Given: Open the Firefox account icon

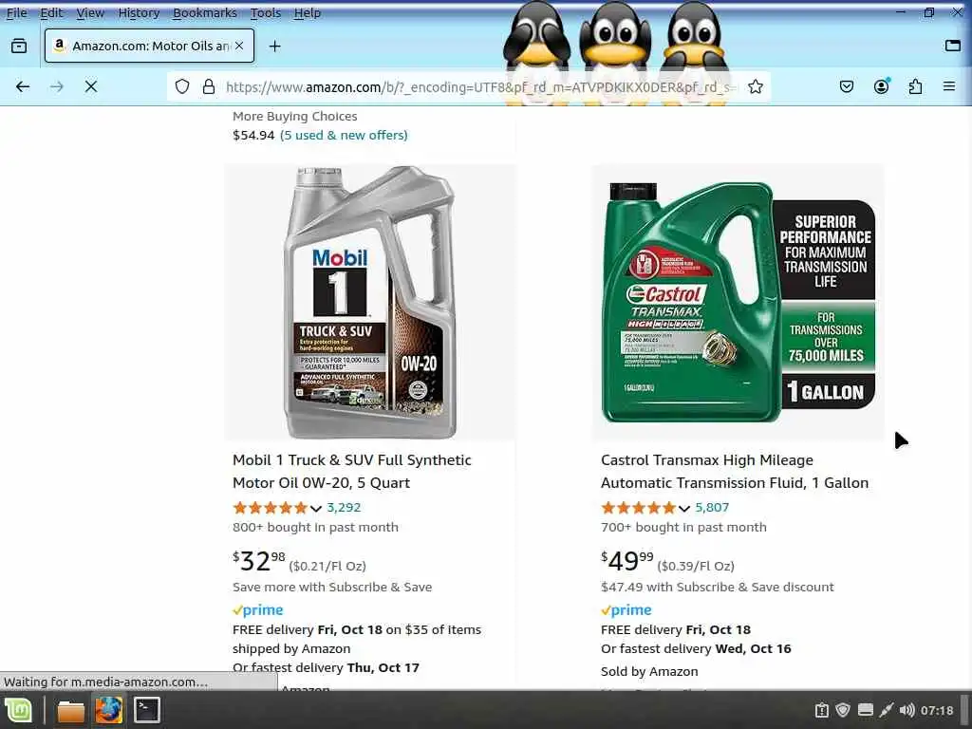Looking at the screenshot, I should [x=881, y=86].
